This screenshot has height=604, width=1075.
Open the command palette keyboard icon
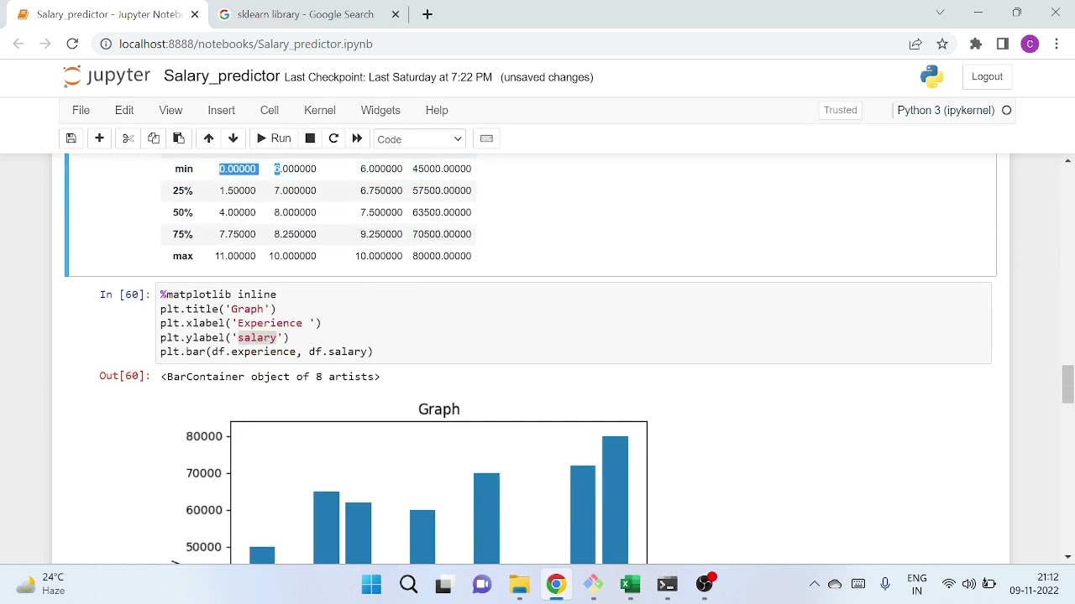tap(486, 138)
